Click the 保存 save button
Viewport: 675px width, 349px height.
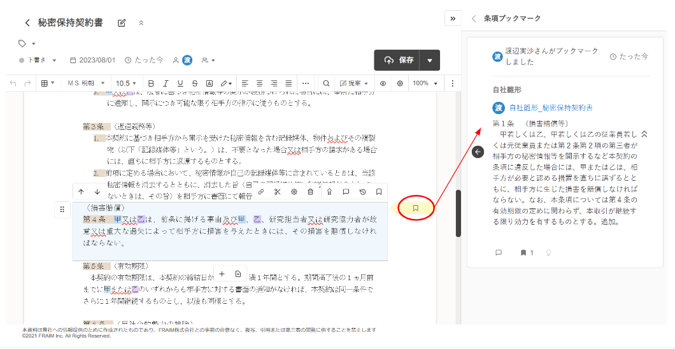click(399, 61)
